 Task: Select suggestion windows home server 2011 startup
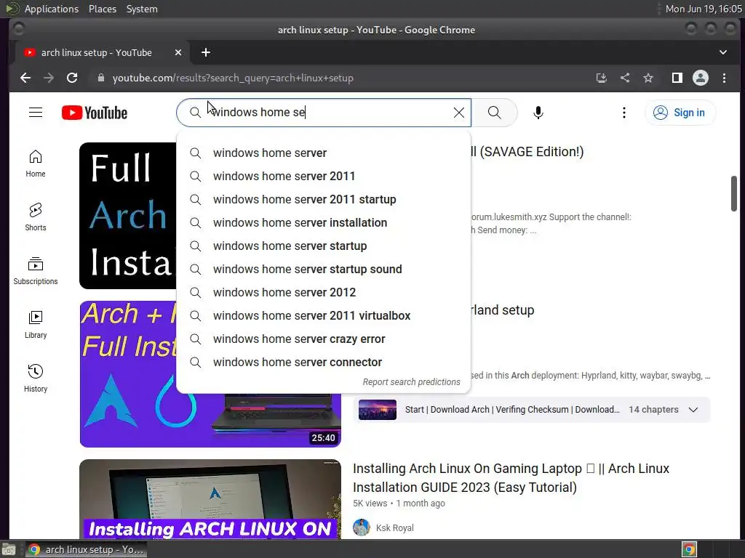coord(323,199)
